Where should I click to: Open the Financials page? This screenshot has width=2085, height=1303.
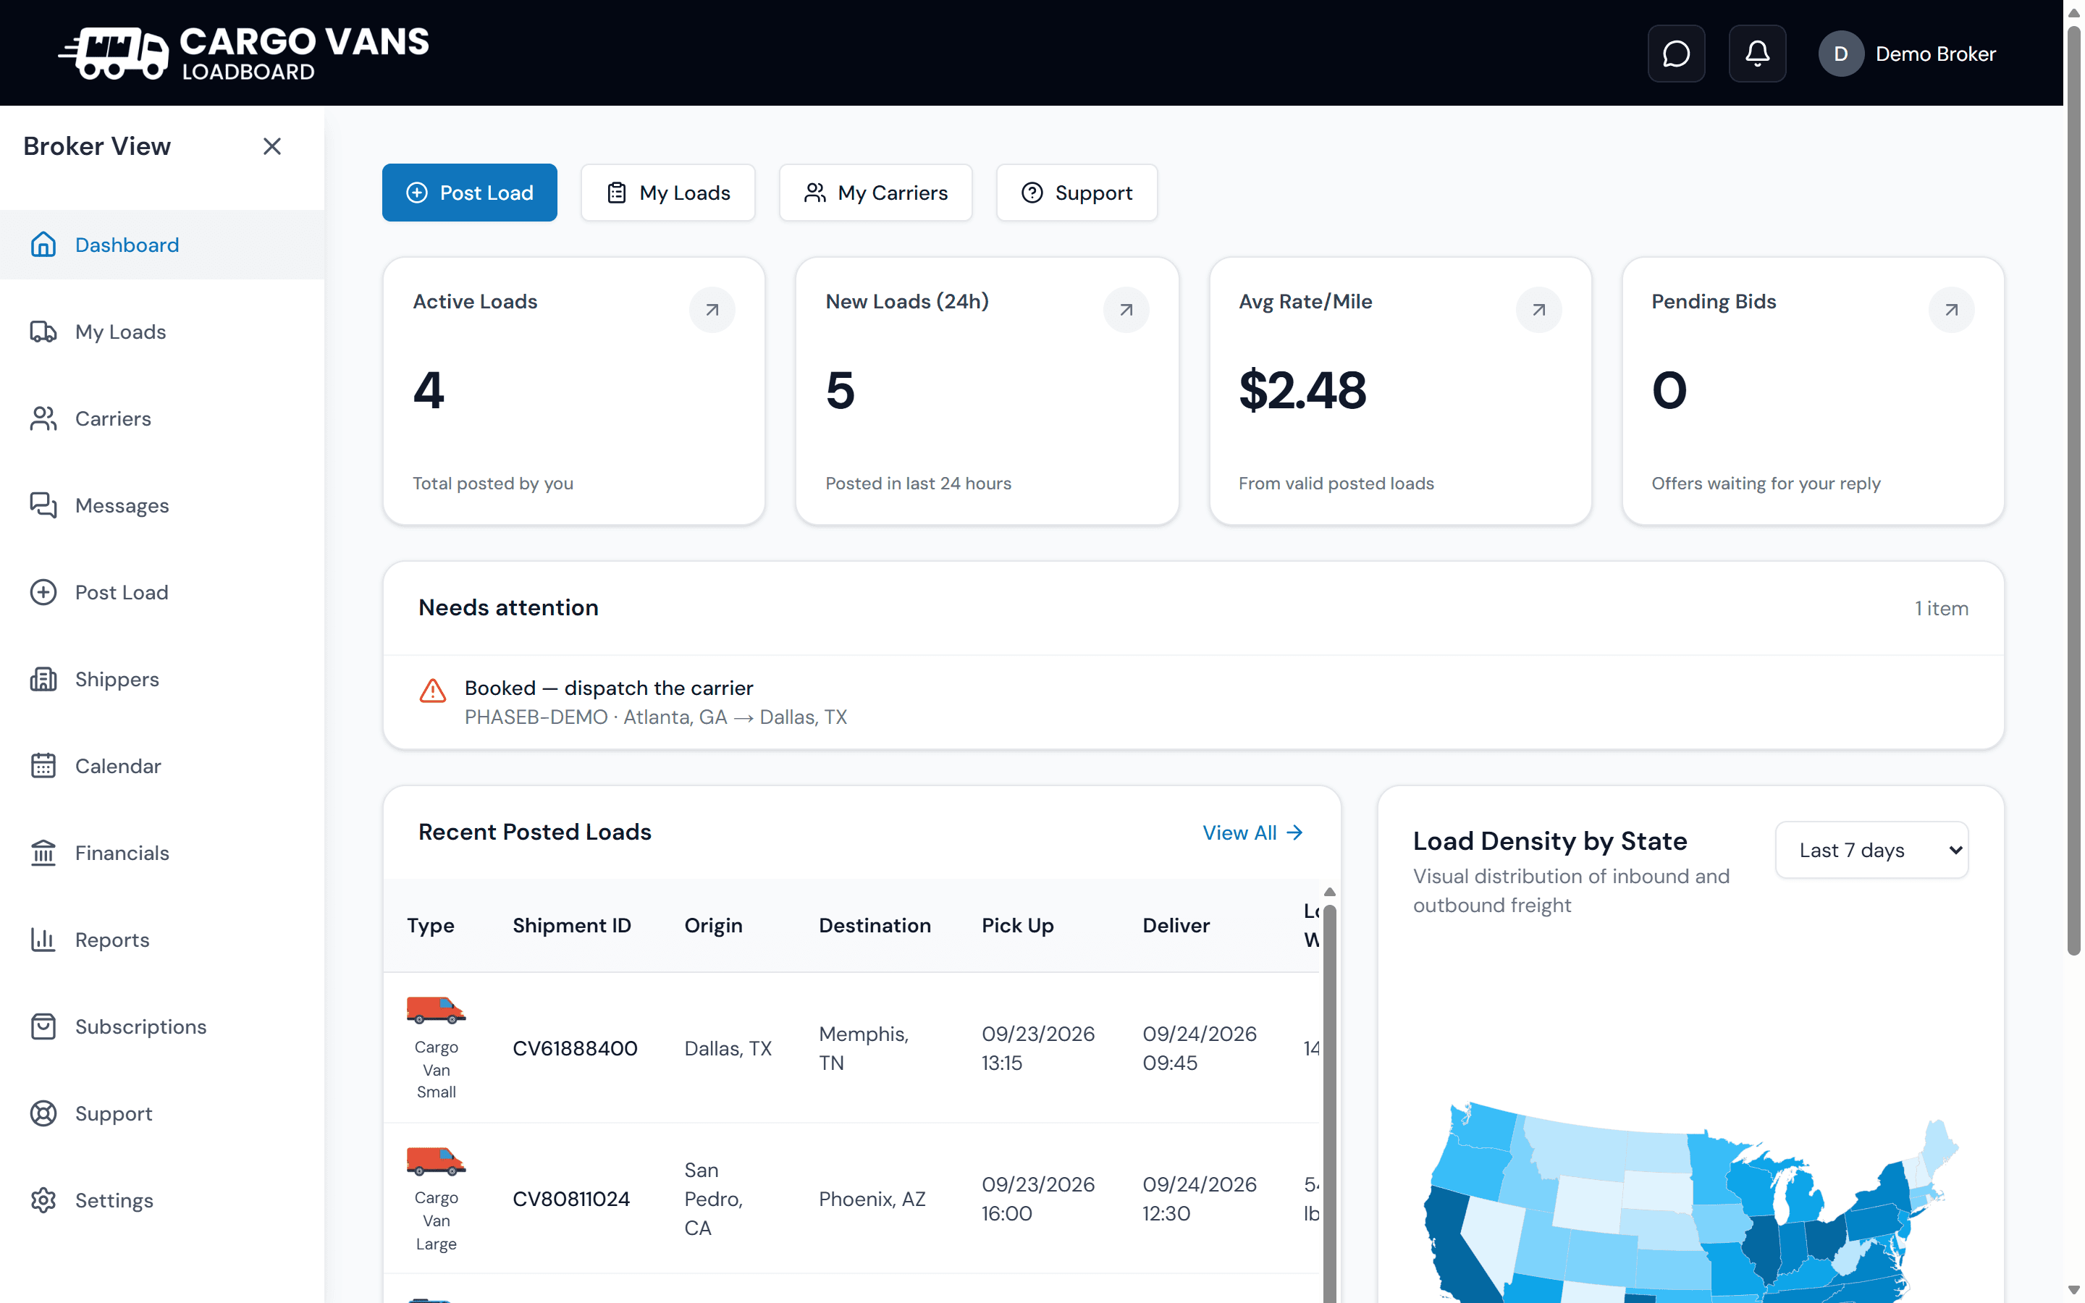click(x=162, y=853)
